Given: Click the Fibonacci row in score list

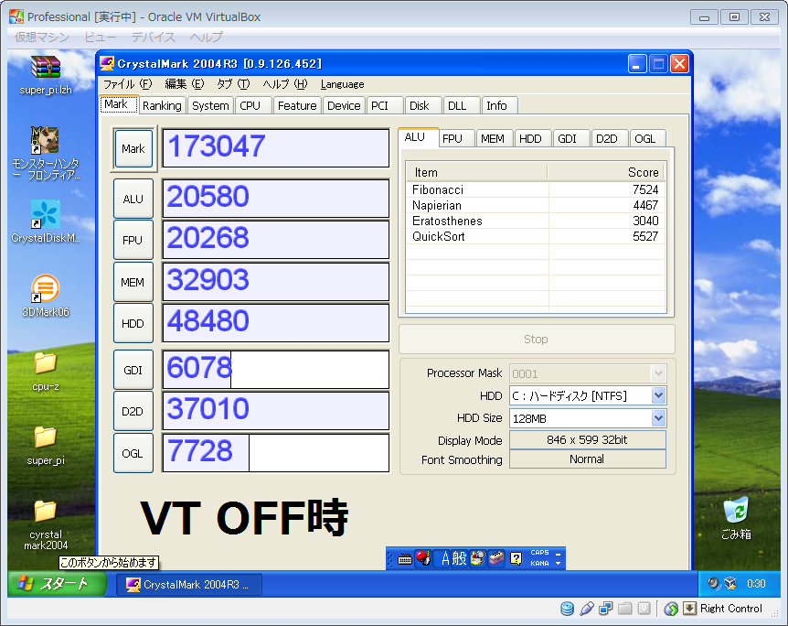Looking at the screenshot, I should pyautogui.click(x=535, y=189).
